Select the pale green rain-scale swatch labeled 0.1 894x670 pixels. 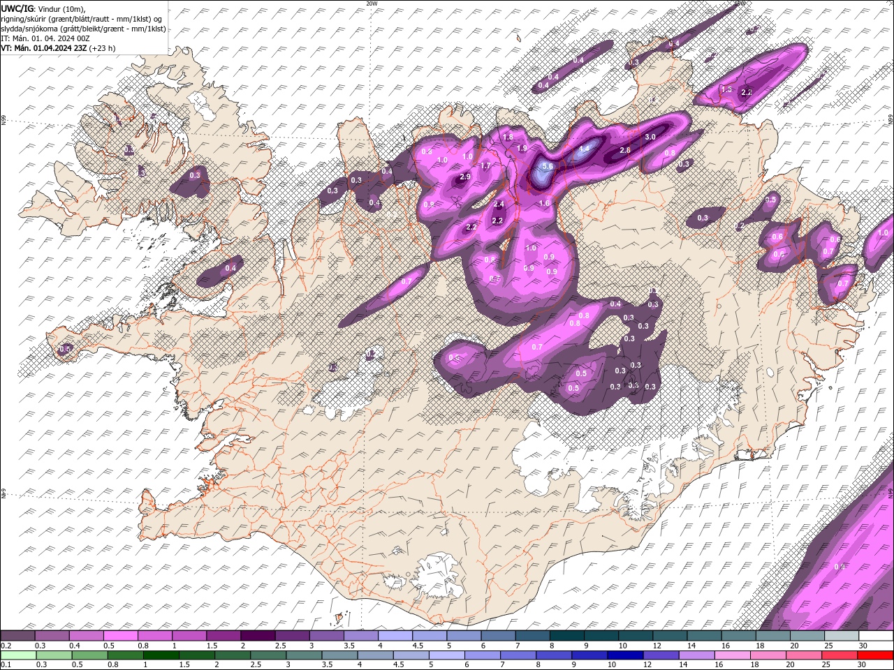point(17,655)
